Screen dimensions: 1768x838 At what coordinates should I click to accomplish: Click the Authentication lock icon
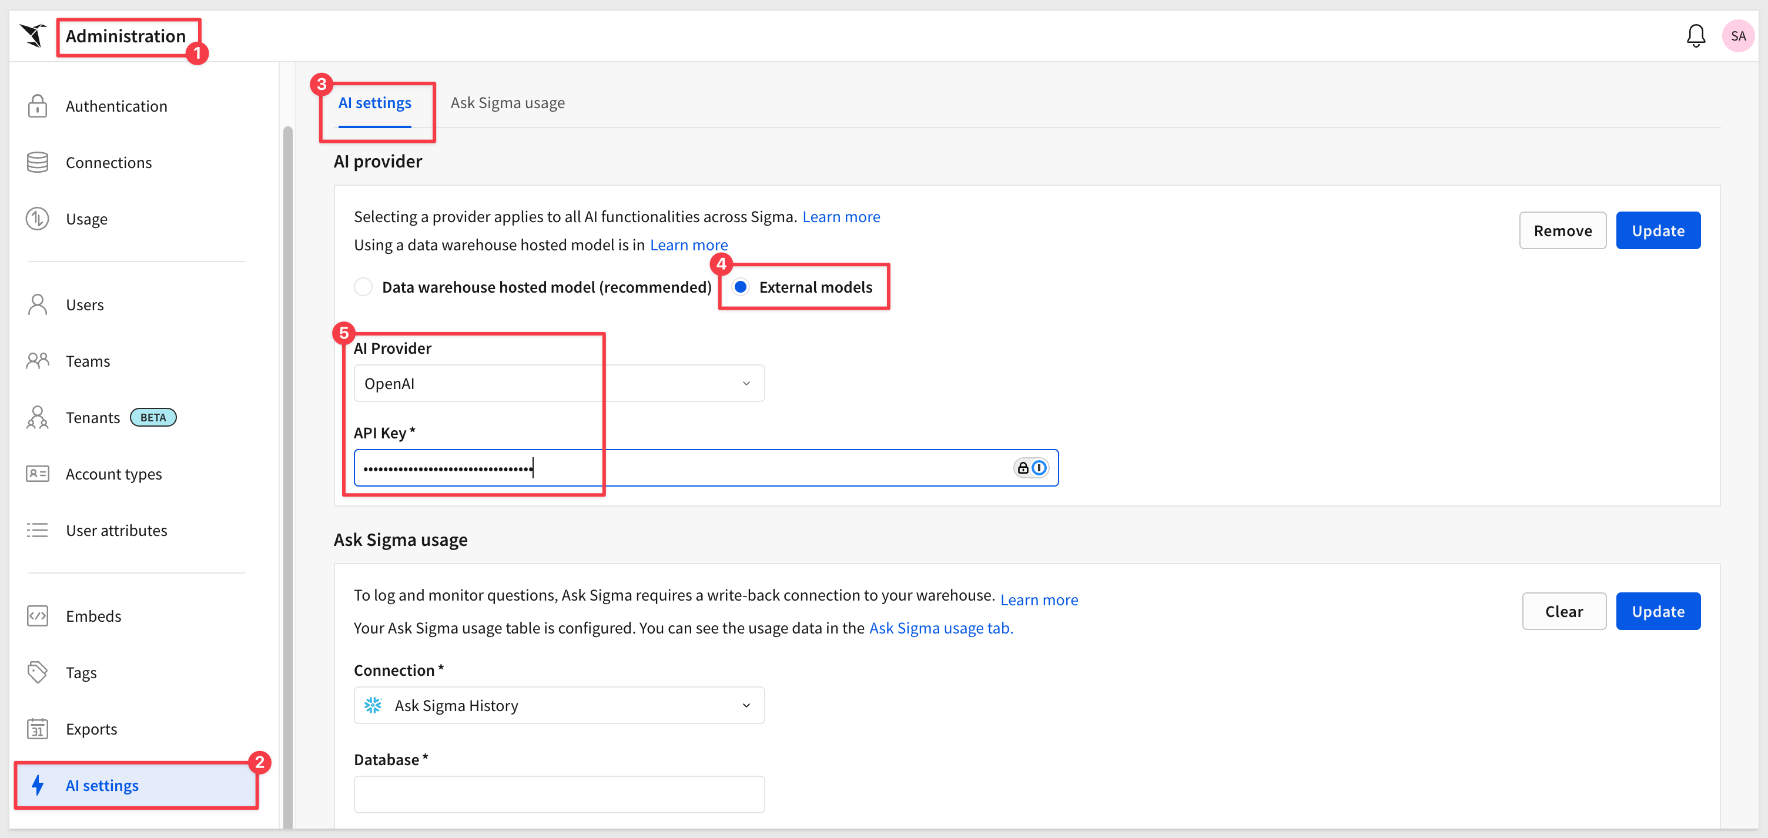pos(37,106)
